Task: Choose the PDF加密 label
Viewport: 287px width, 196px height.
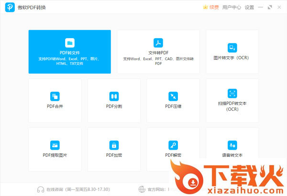Action: tap(114, 155)
